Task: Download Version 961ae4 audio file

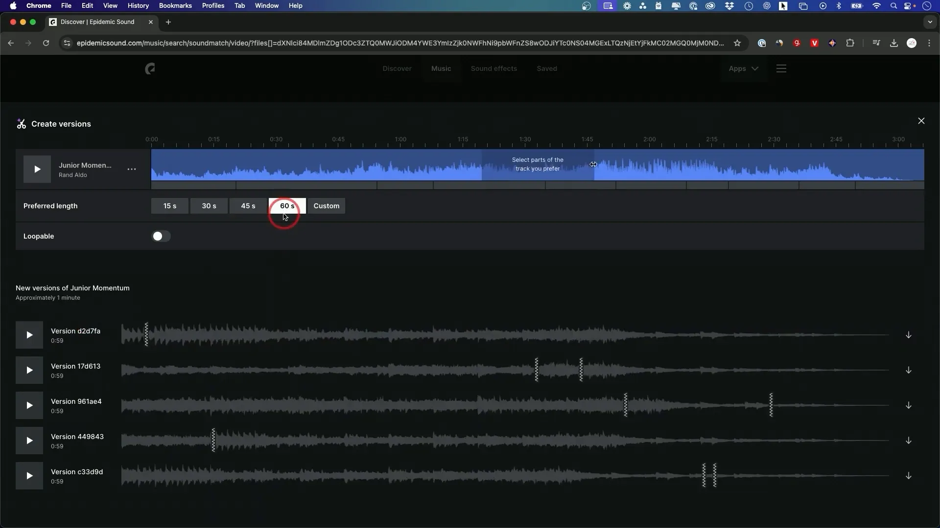Action: 908,405
